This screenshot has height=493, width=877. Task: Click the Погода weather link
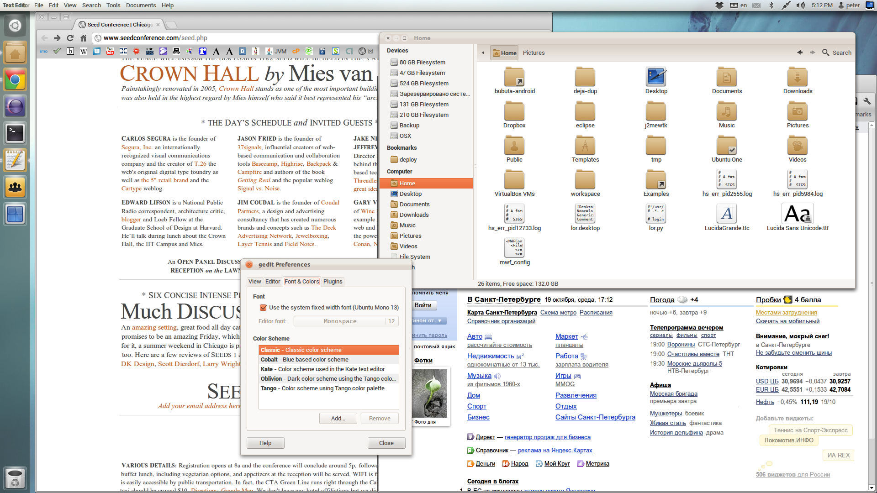[662, 300]
